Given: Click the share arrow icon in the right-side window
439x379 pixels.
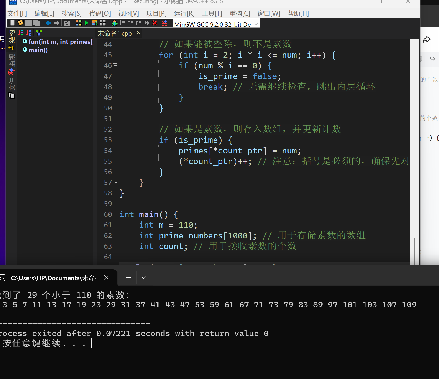Looking at the screenshot, I should (x=427, y=39).
